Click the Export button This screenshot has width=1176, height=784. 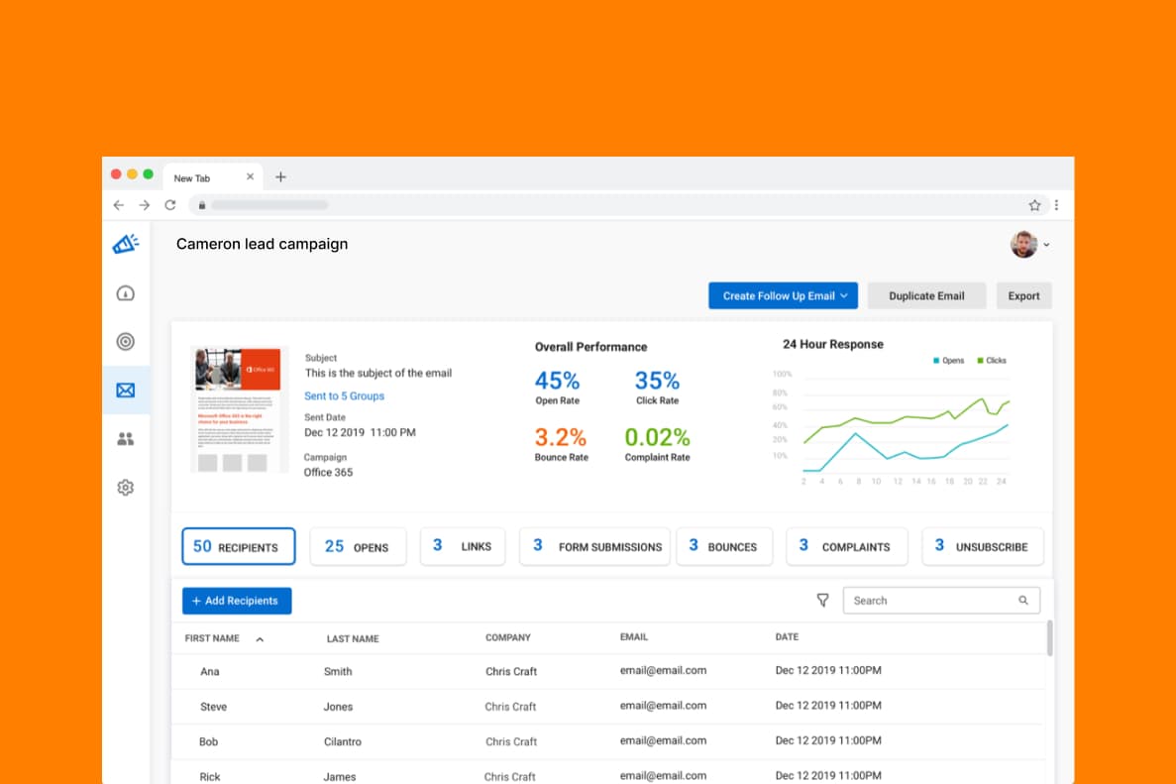[x=1023, y=295]
